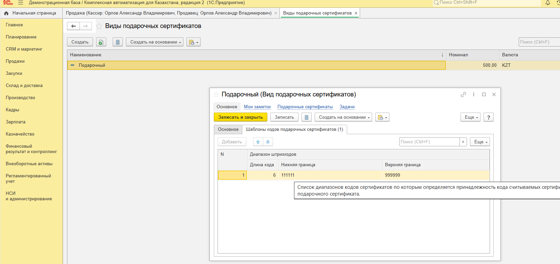Switch to the Основное tab in dialog
The height and width of the screenshot is (264, 560).
point(228,129)
